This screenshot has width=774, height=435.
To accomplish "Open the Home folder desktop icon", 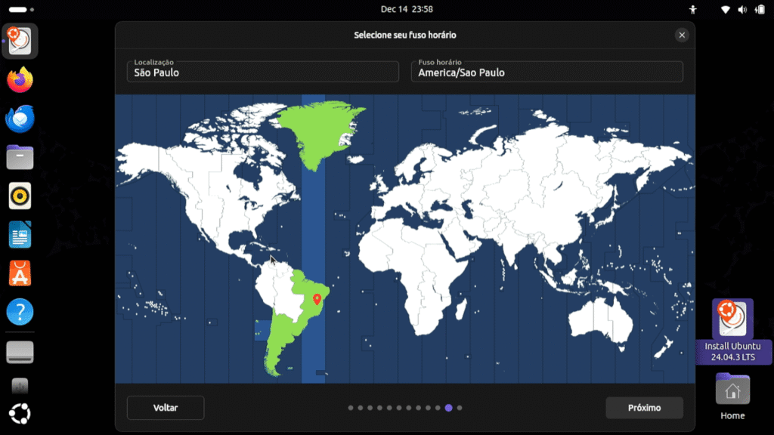I will [732, 391].
